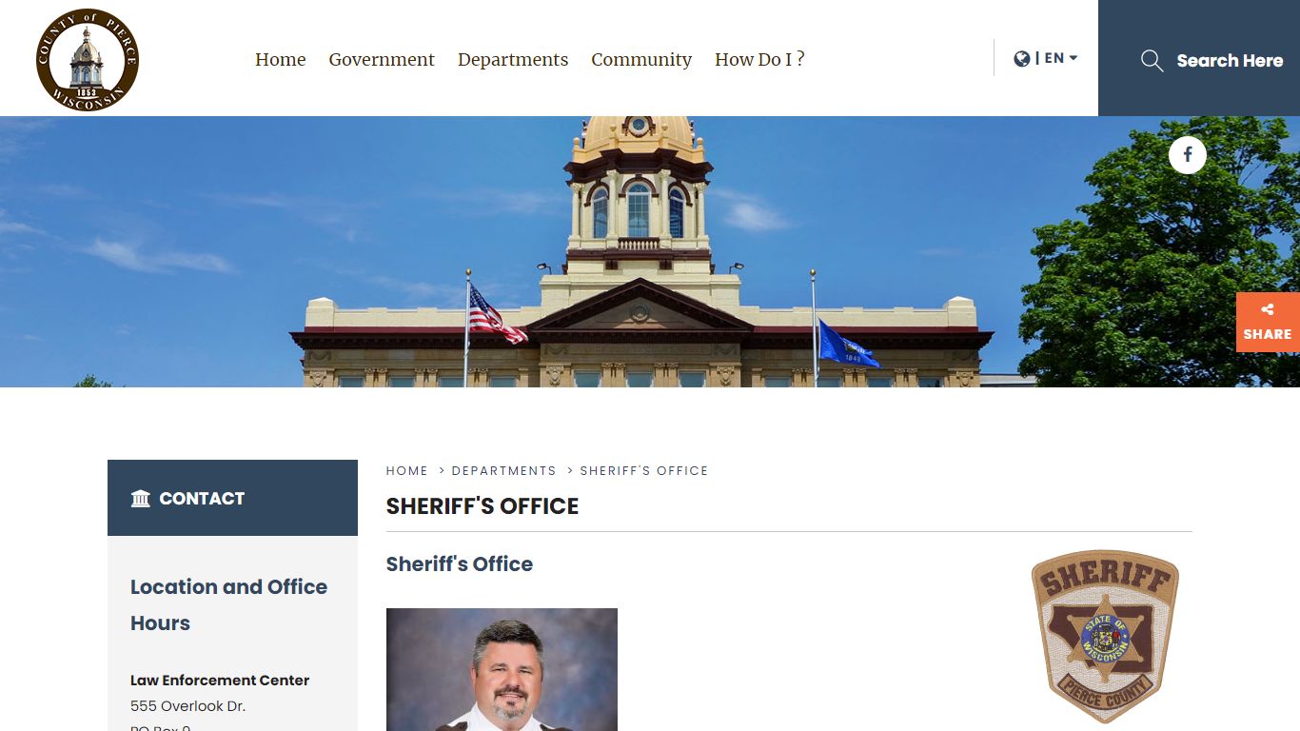This screenshot has height=731, width=1300.
Task: Expand the EN language dropdown arrow
Action: [1073, 58]
